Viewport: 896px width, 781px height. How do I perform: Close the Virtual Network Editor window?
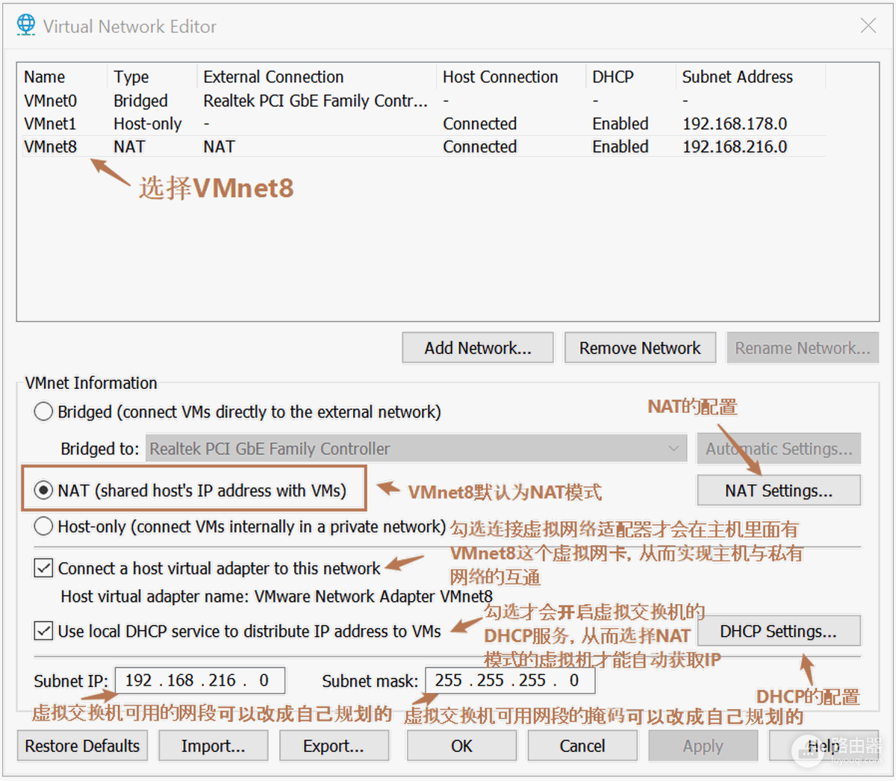868,25
